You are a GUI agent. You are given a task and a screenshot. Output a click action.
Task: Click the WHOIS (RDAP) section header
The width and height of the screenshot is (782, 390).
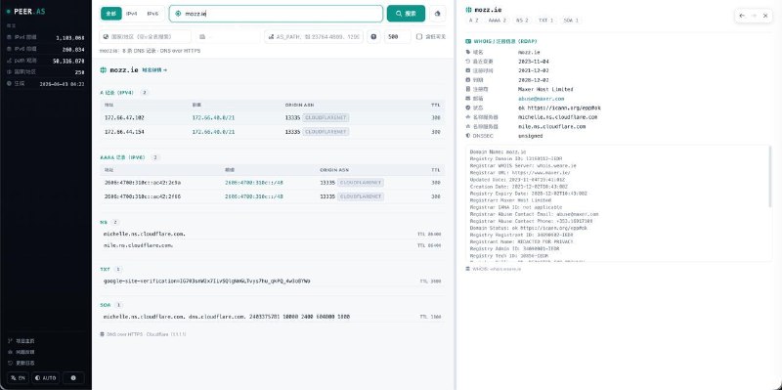tap(504, 42)
